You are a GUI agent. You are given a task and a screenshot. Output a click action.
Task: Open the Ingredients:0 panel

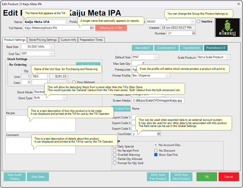[191, 48]
